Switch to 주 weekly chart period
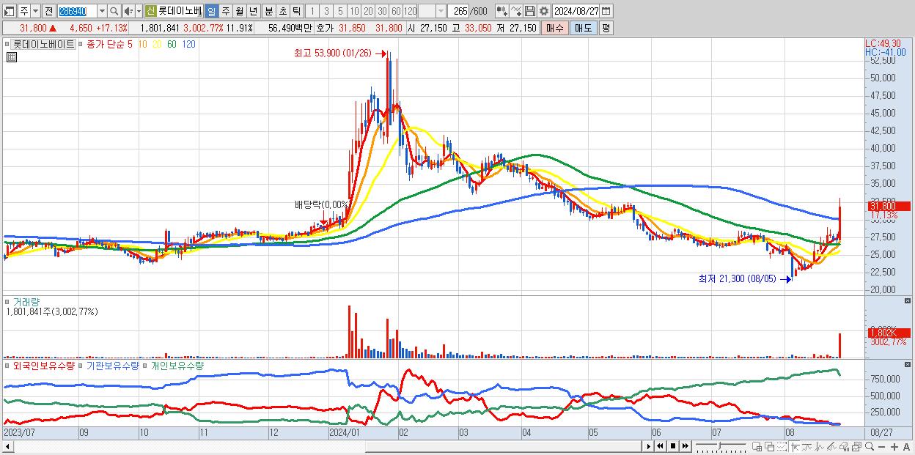 [225, 11]
